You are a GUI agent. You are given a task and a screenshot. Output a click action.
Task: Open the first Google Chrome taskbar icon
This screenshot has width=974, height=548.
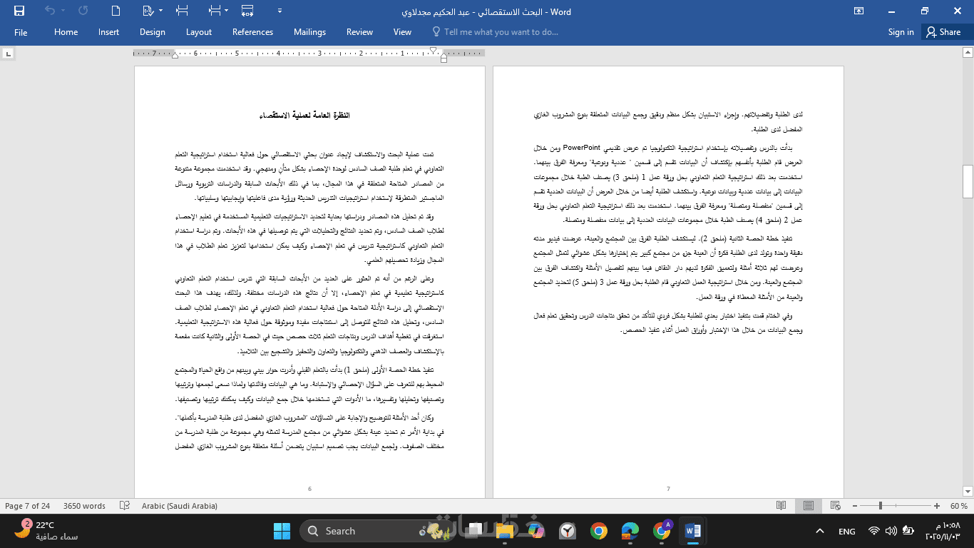click(599, 531)
